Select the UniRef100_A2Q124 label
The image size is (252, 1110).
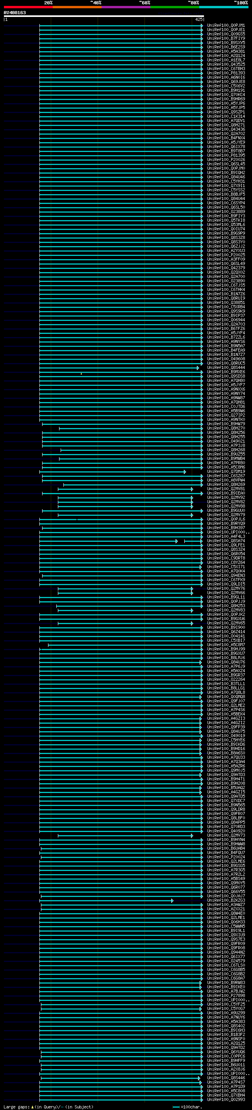point(226,56)
